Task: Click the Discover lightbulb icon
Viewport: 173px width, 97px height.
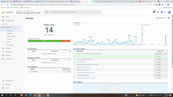Action: 3,84
